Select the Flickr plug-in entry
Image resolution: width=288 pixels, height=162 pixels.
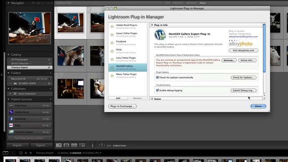click(128, 51)
